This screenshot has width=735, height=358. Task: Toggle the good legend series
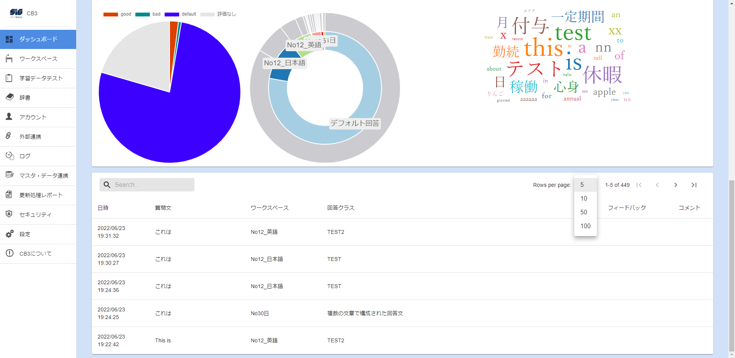tap(117, 14)
